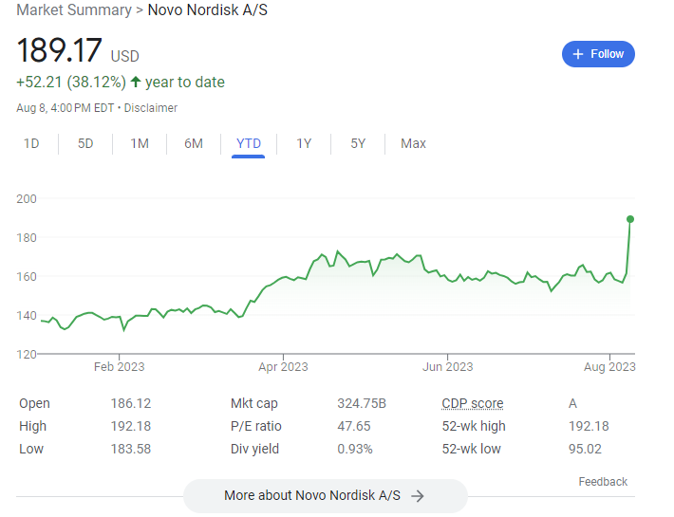Click the green up-arrow beside year to date
Viewport: 674px width, 517px height.
coord(136,82)
